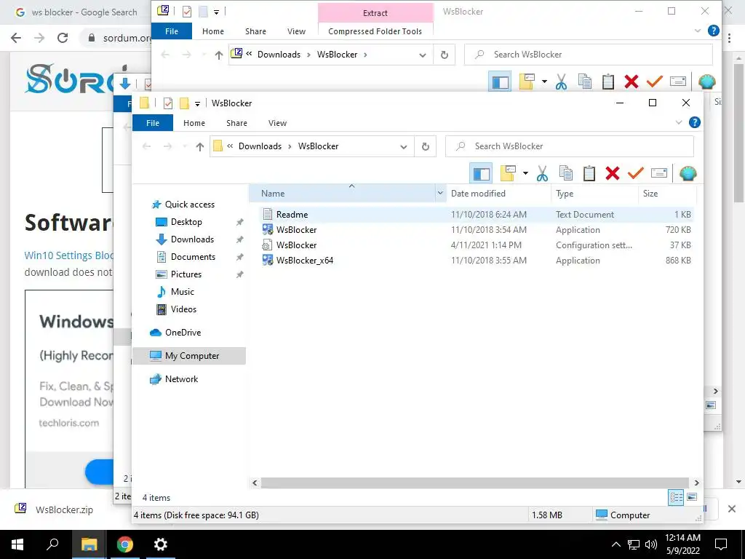Click preview pane icon in back Extract window
Viewport: 745px width, 559px height.
pos(500,82)
